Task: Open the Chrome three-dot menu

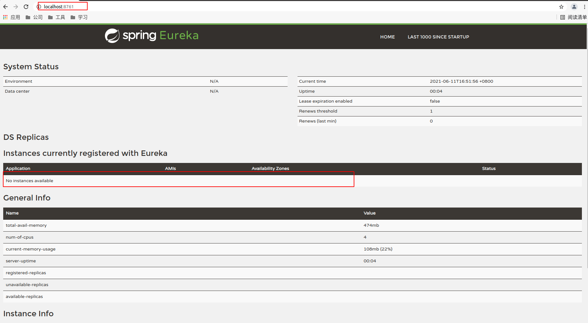Action: click(x=584, y=7)
